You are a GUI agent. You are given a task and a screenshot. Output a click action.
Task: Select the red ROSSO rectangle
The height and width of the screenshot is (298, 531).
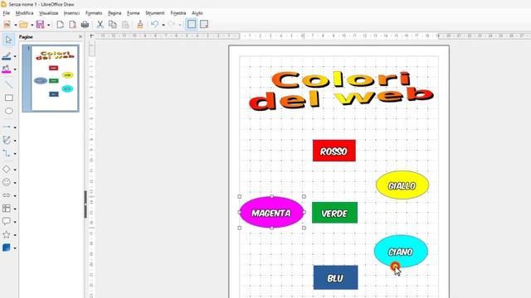[x=334, y=151]
